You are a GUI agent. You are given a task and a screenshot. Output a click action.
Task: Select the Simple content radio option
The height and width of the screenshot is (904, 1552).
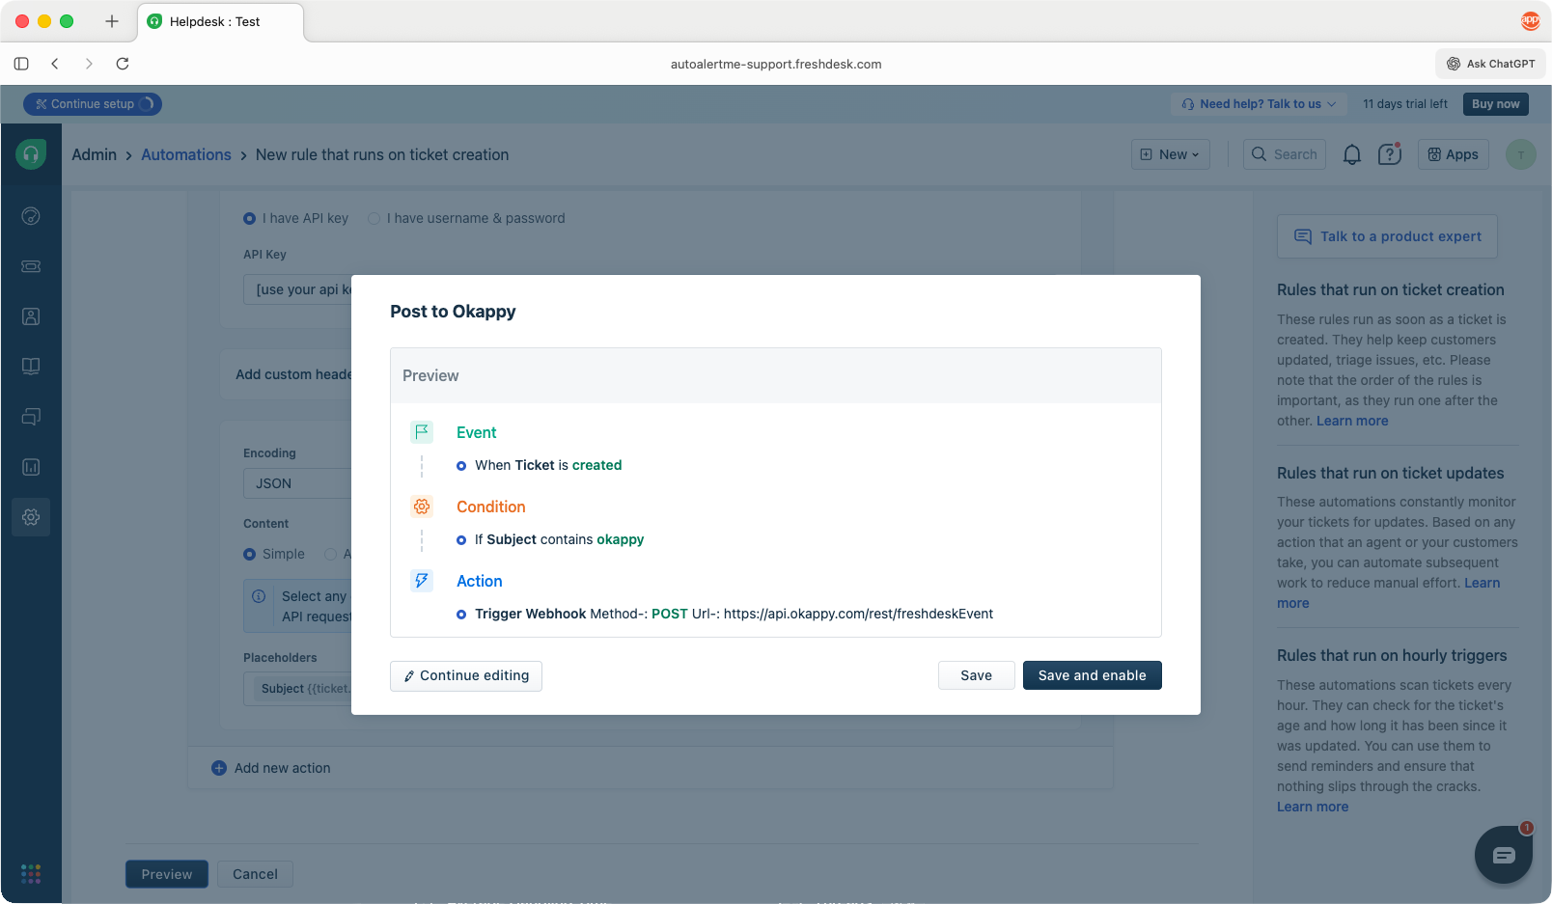click(x=249, y=554)
